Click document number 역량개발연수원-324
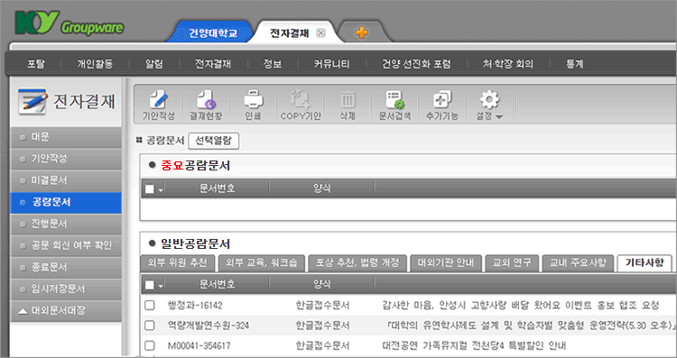The image size is (677, 358). (x=209, y=326)
